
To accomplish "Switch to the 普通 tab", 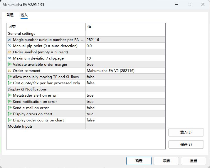I will 10,15.
